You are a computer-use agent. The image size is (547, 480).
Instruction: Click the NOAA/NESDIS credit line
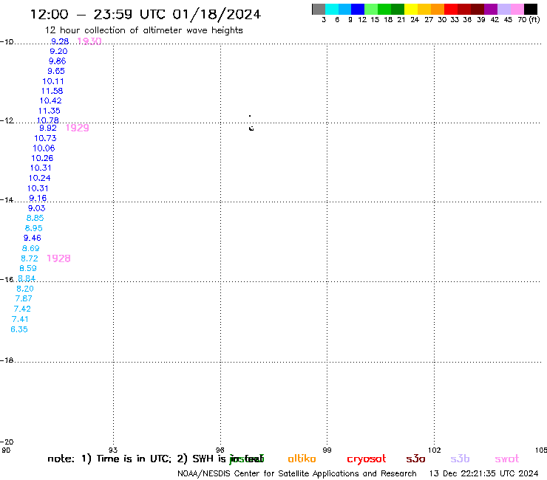coord(297,474)
